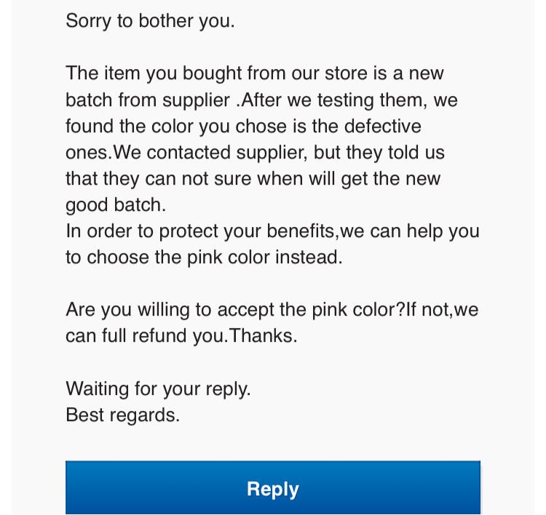Click the line 'to choose the pink color instead.'

(x=204, y=257)
